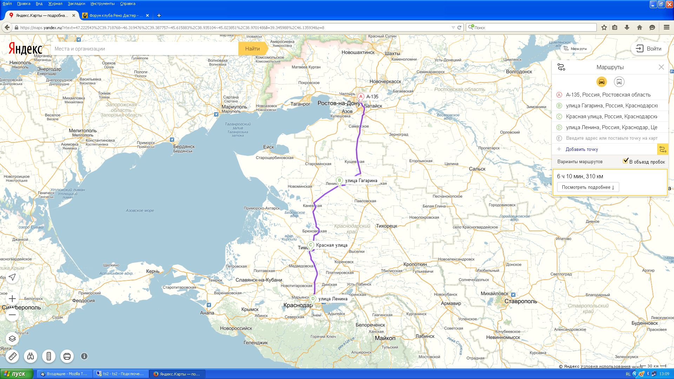Screen dimensions: 674x379
Task: Click map marker B улица Гагарина
Action: pos(339,181)
